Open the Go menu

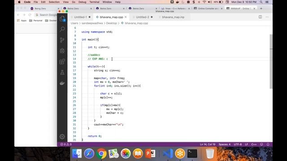pyautogui.click(x=74, y=2)
